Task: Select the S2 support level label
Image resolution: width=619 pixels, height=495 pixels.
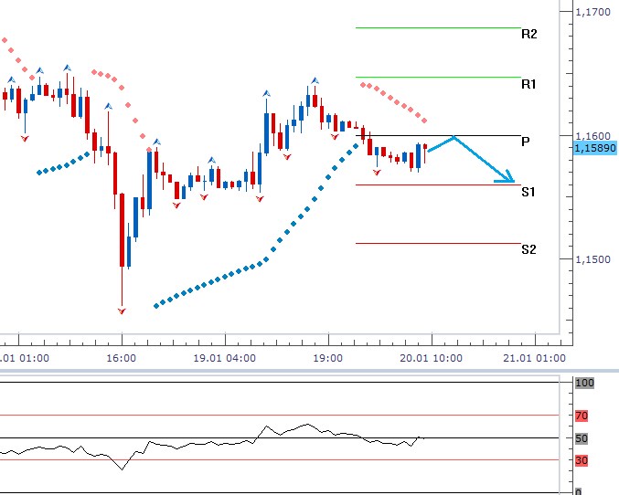Action: [528, 249]
